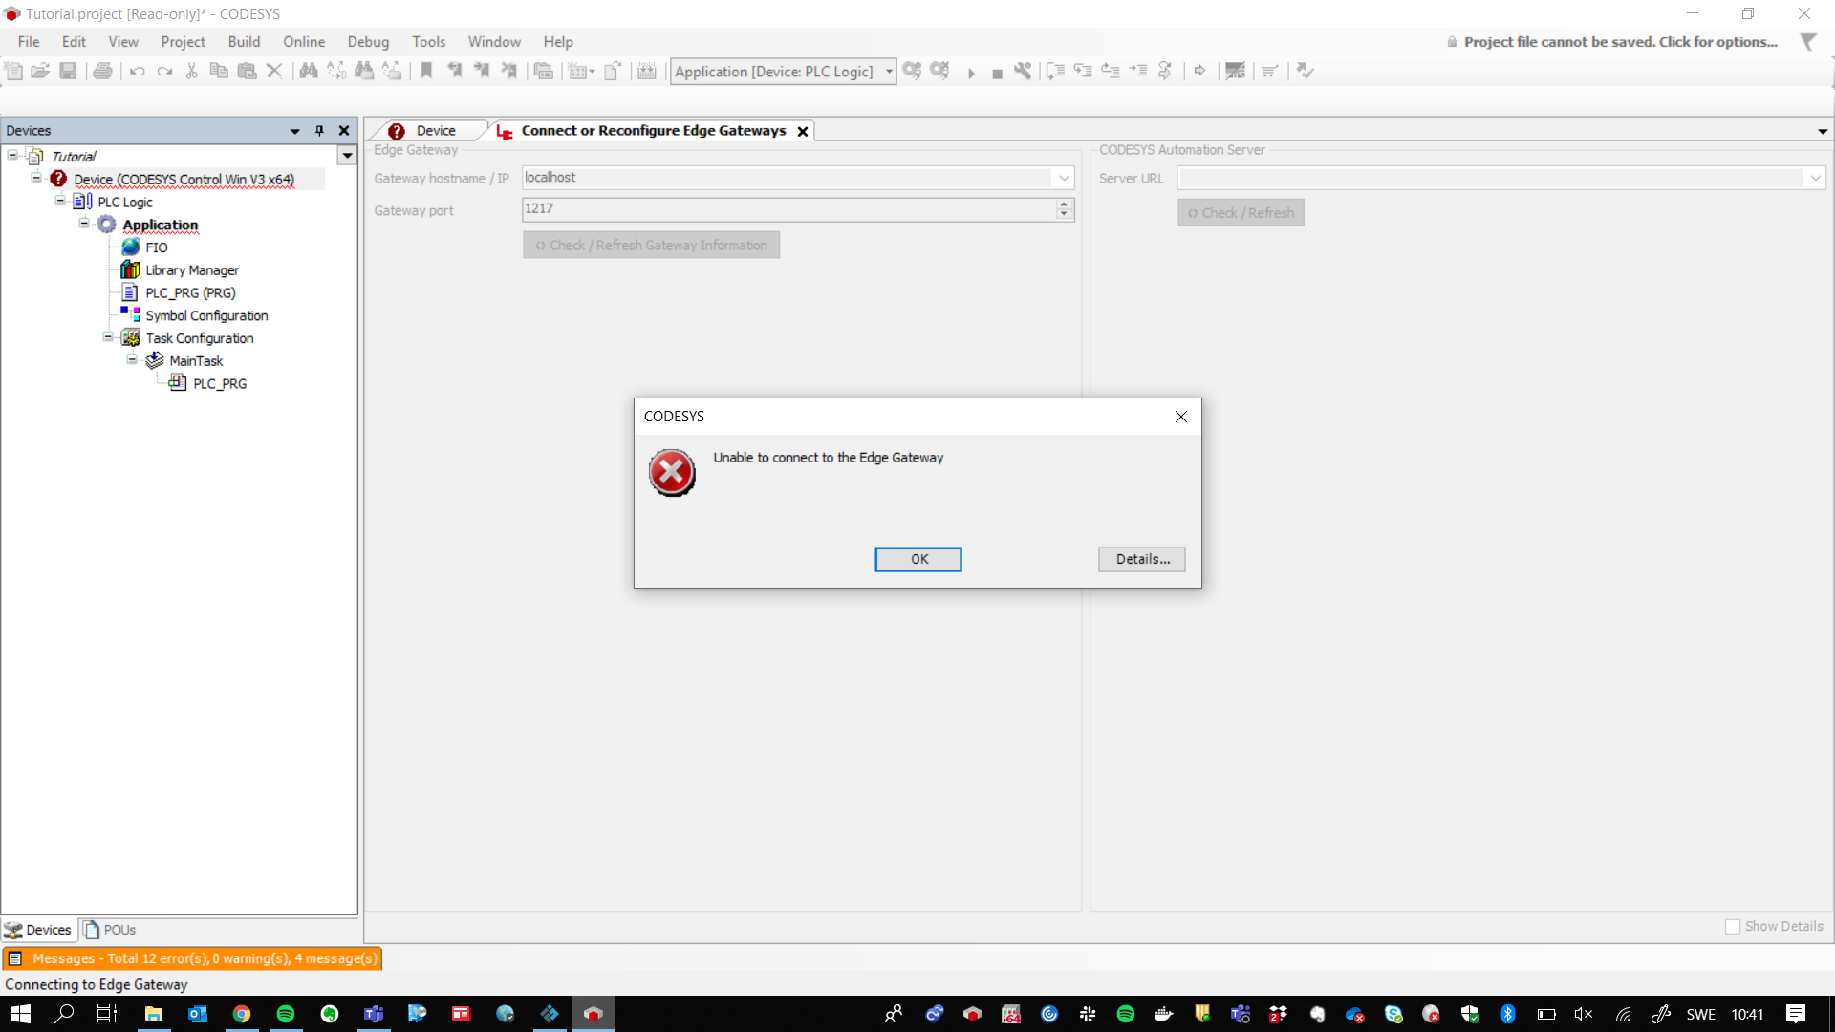This screenshot has height=1032, width=1835.
Task: Click the Logout gear toolbar icon
Action: [939, 71]
